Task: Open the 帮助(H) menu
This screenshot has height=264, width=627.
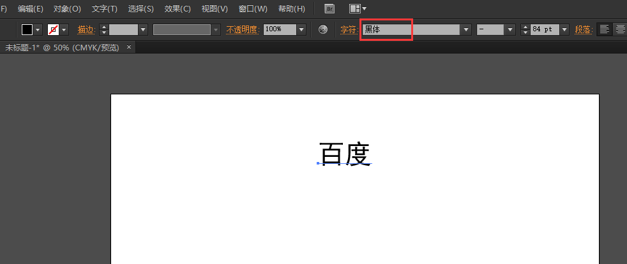Action: tap(292, 8)
